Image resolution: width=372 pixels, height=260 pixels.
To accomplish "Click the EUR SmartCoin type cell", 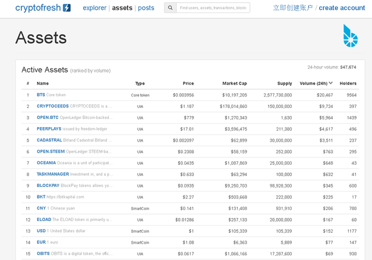I will pyautogui.click(x=140, y=243).
